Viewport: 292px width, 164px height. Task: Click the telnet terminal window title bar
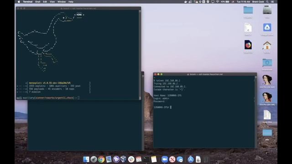pos(205,74)
